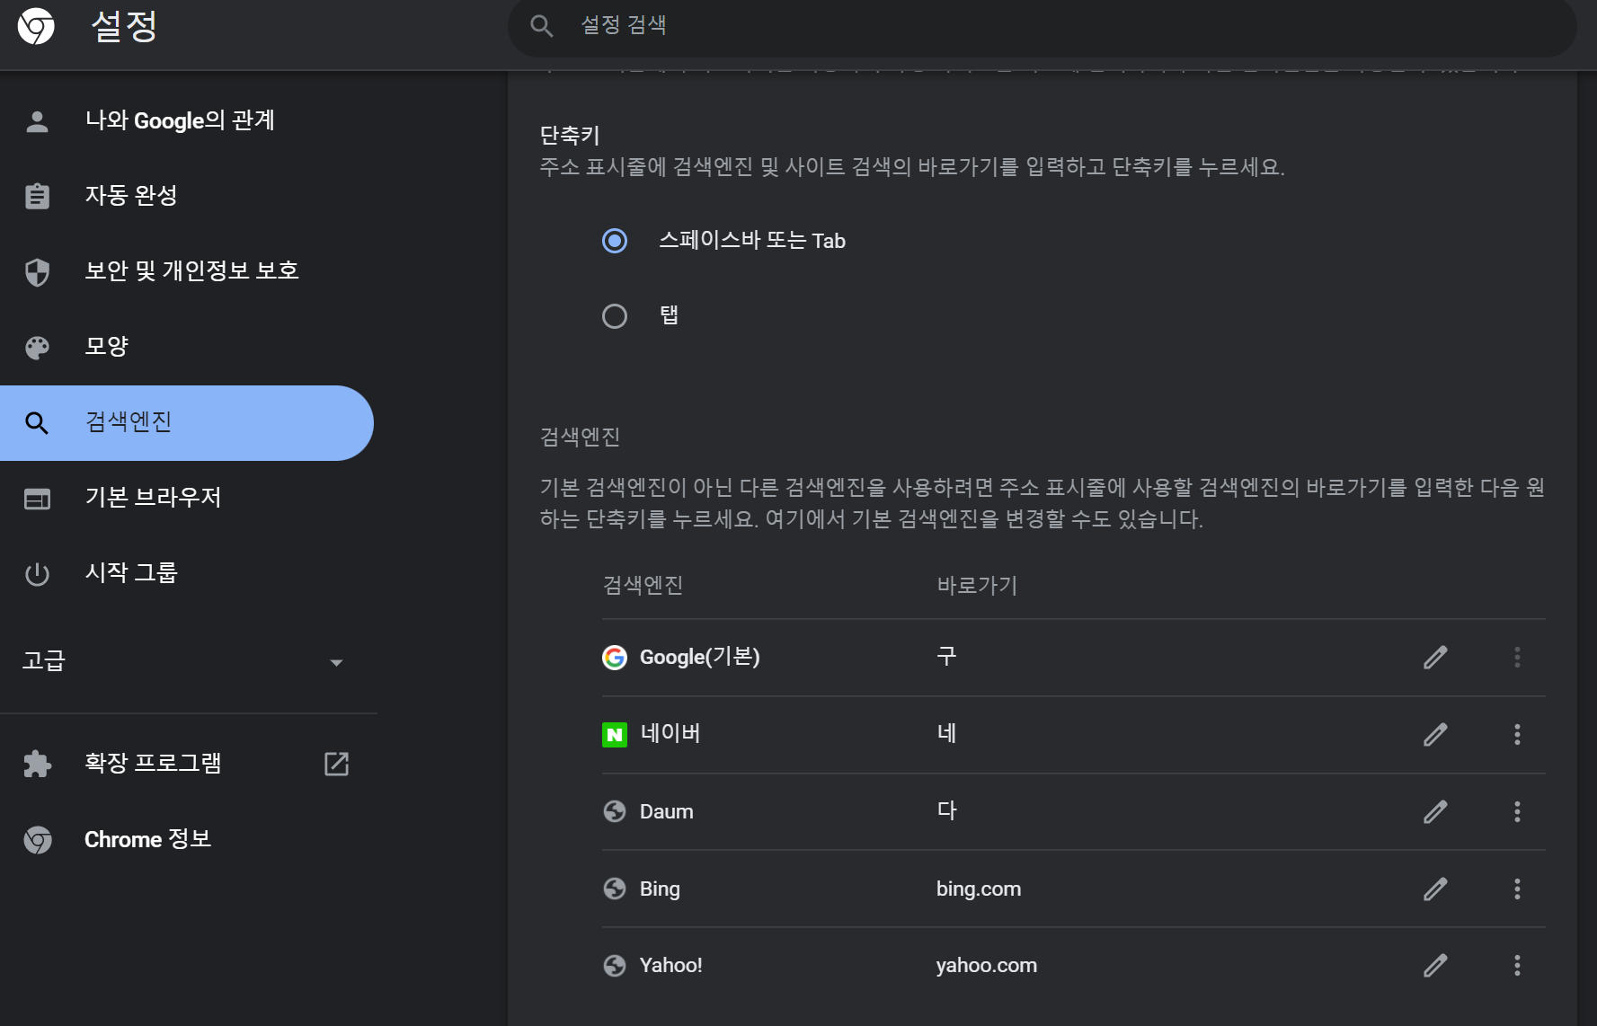This screenshot has width=1597, height=1026.
Task: Click the 네이버 engine name
Action: pos(670,734)
